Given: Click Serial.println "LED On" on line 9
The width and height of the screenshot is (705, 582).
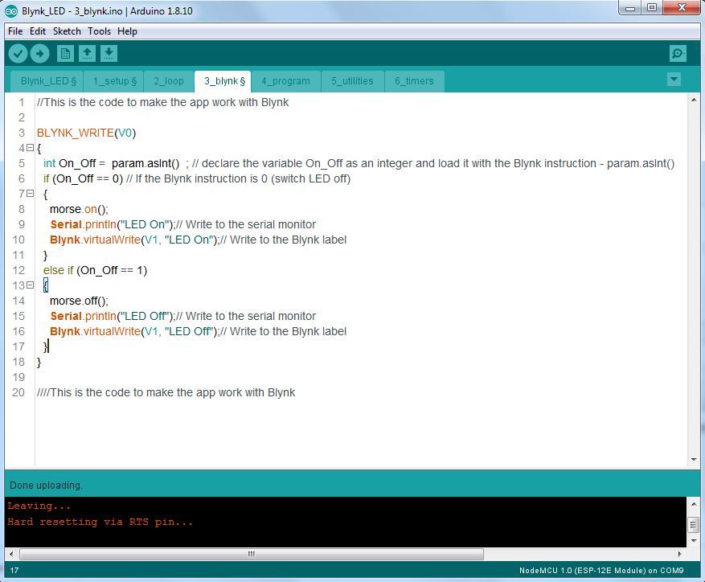Looking at the screenshot, I should pyautogui.click(x=113, y=224).
